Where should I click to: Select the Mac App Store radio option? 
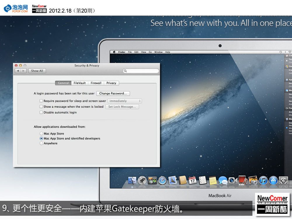click(41, 133)
